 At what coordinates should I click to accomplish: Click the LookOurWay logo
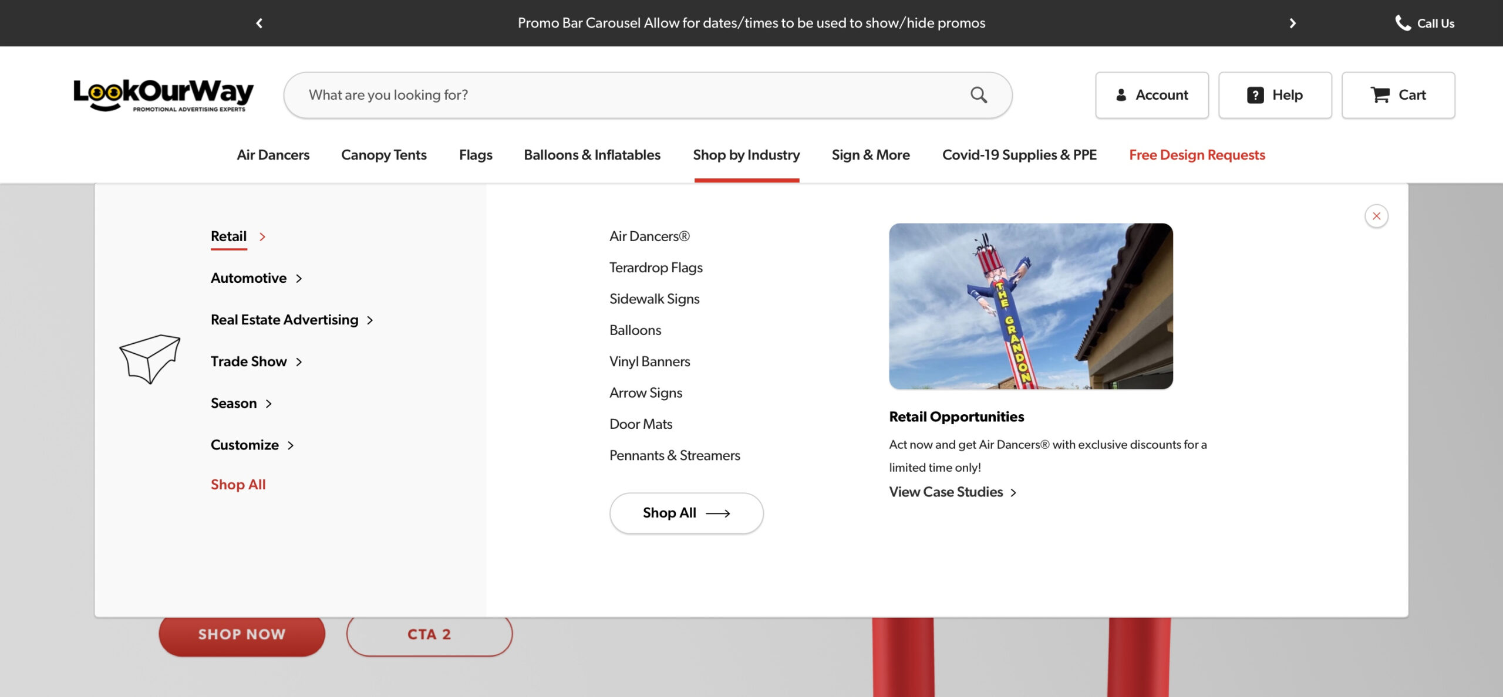click(163, 94)
